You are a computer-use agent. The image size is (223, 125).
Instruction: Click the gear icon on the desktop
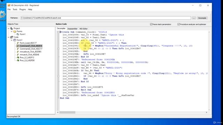[2, 15]
